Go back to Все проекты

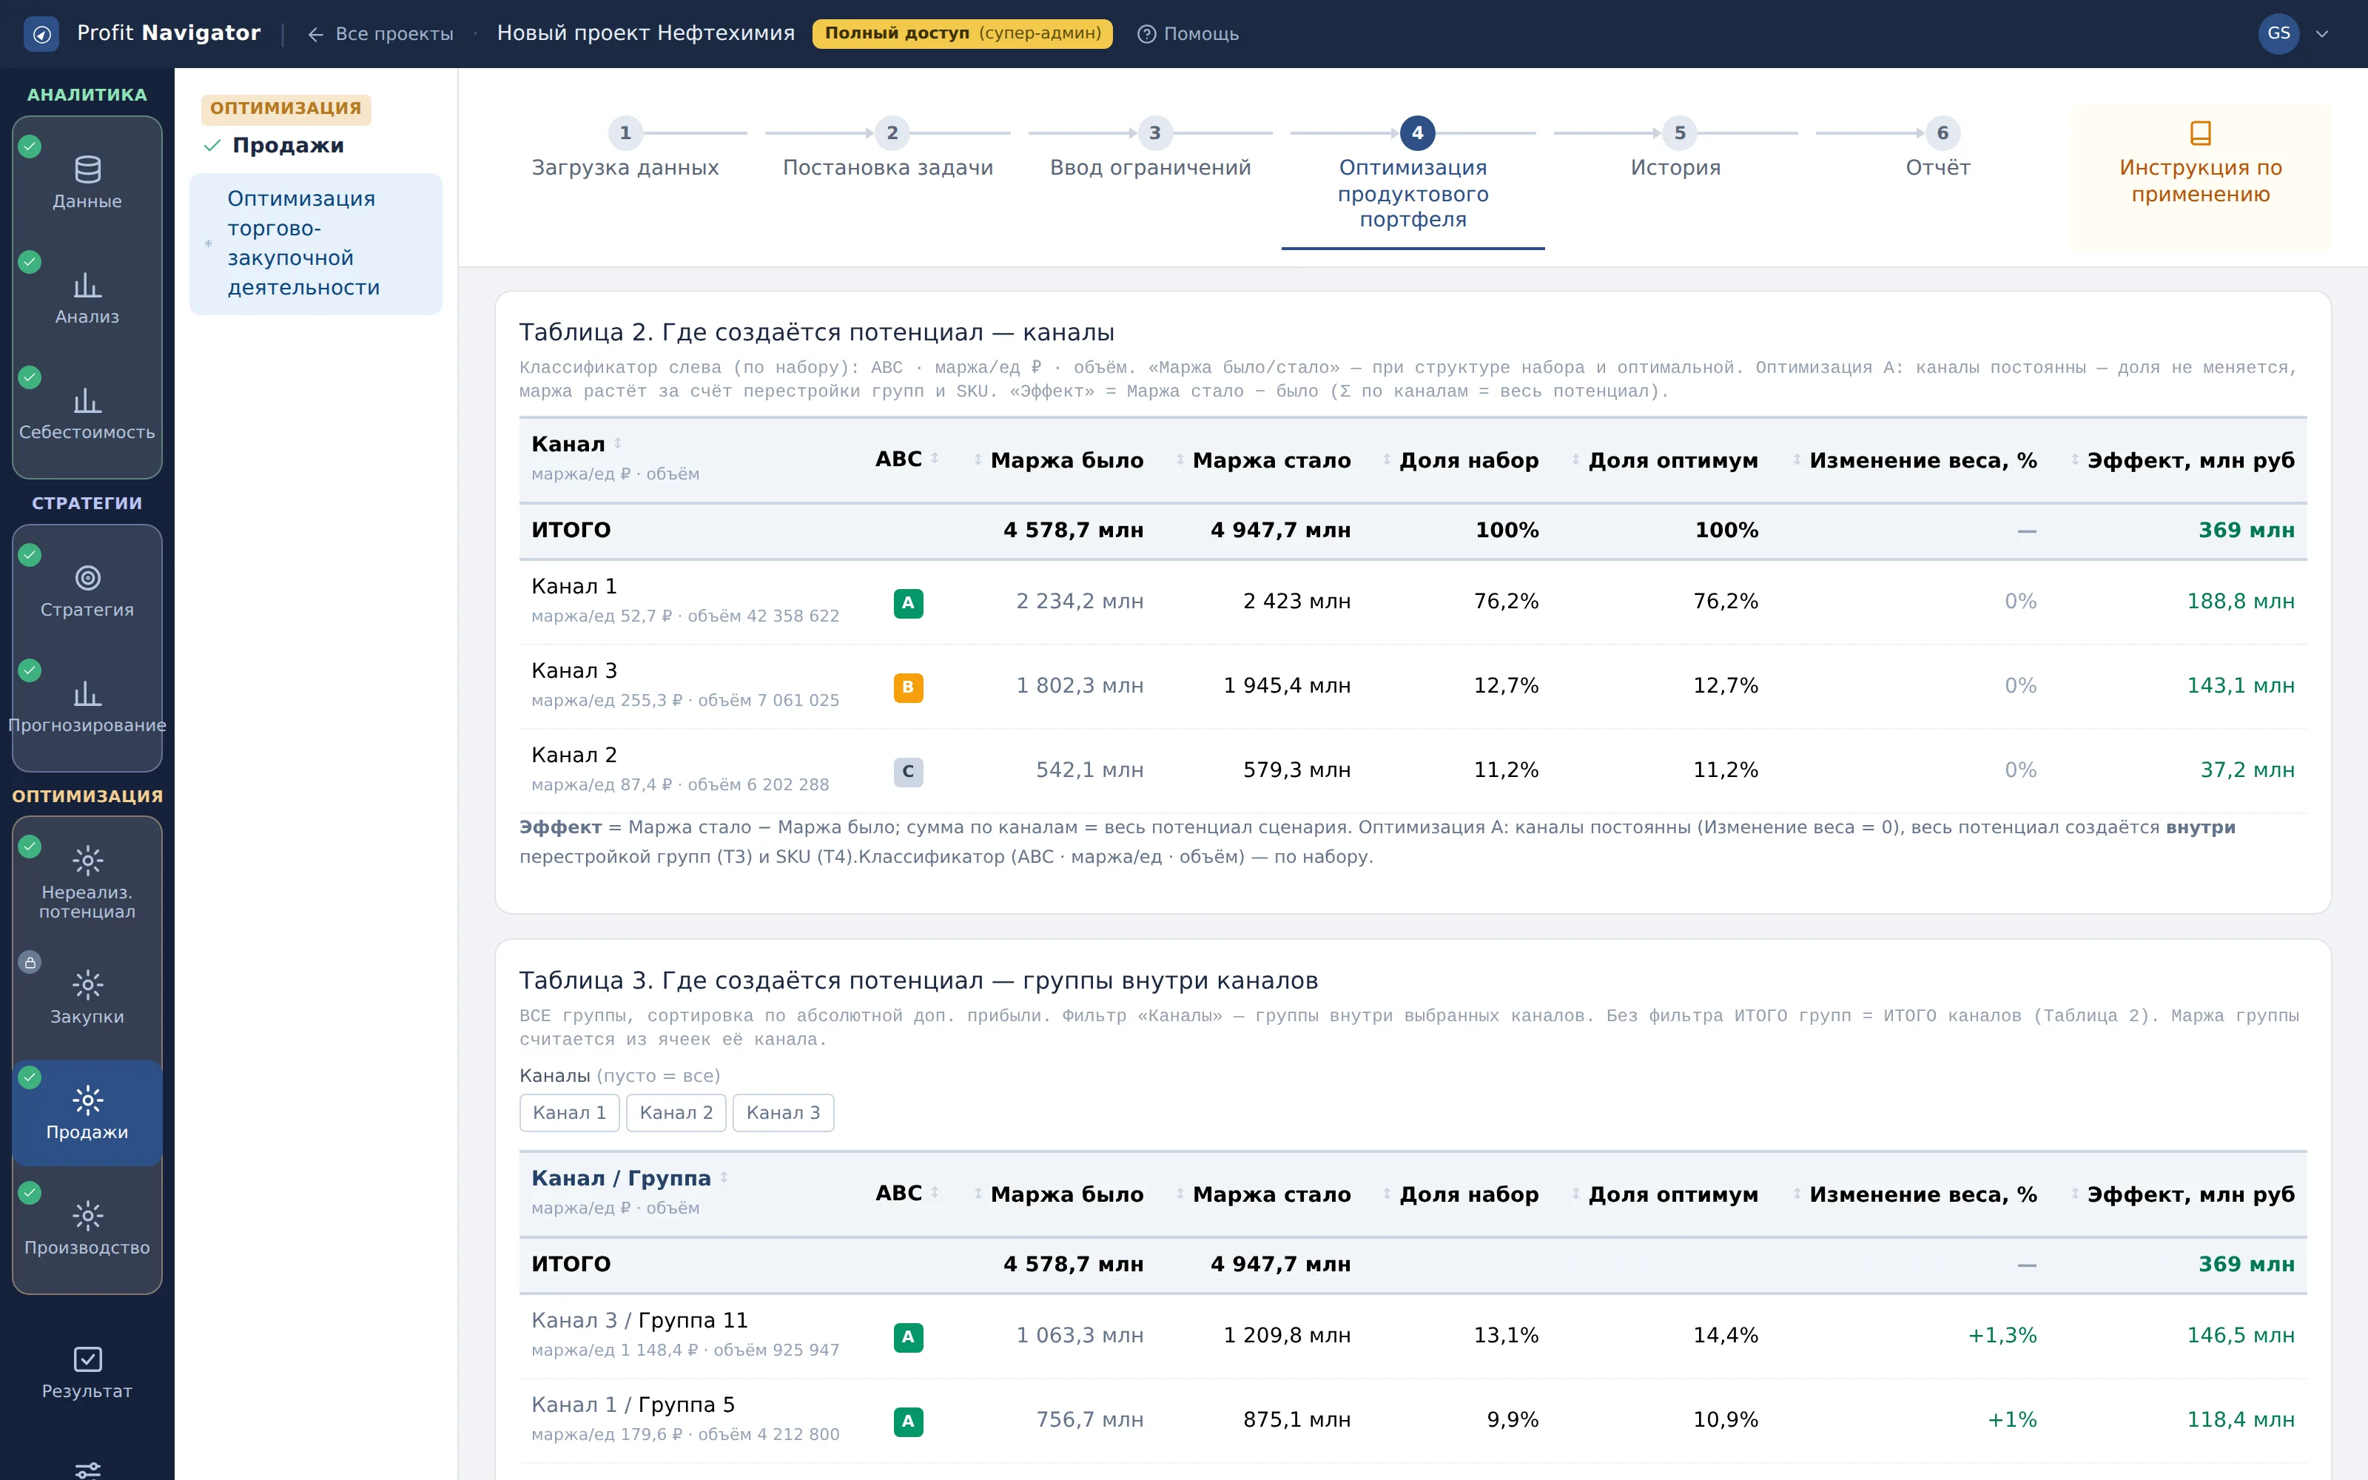pyautogui.click(x=380, y=34)
